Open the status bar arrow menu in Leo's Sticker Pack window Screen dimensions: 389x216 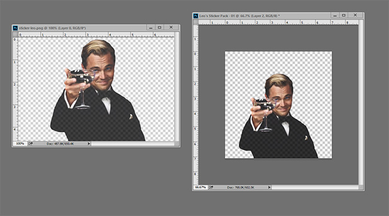coord(269,187)
